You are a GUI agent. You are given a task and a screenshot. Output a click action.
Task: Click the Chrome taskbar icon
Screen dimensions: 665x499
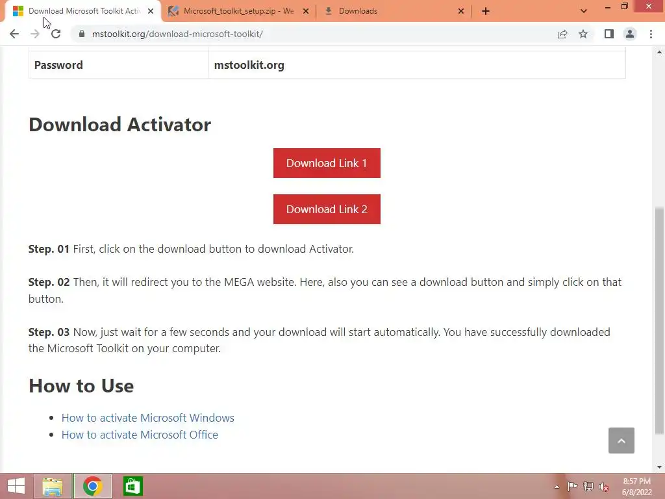pos(92,486)
